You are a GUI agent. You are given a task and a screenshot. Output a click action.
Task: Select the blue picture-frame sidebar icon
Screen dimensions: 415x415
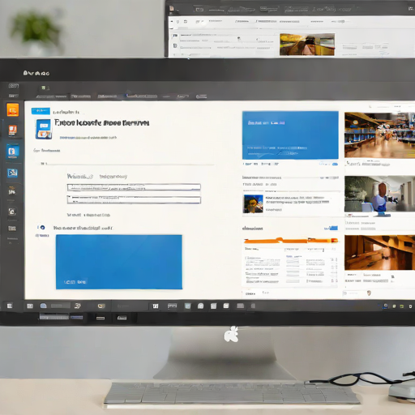pos(12,173)
